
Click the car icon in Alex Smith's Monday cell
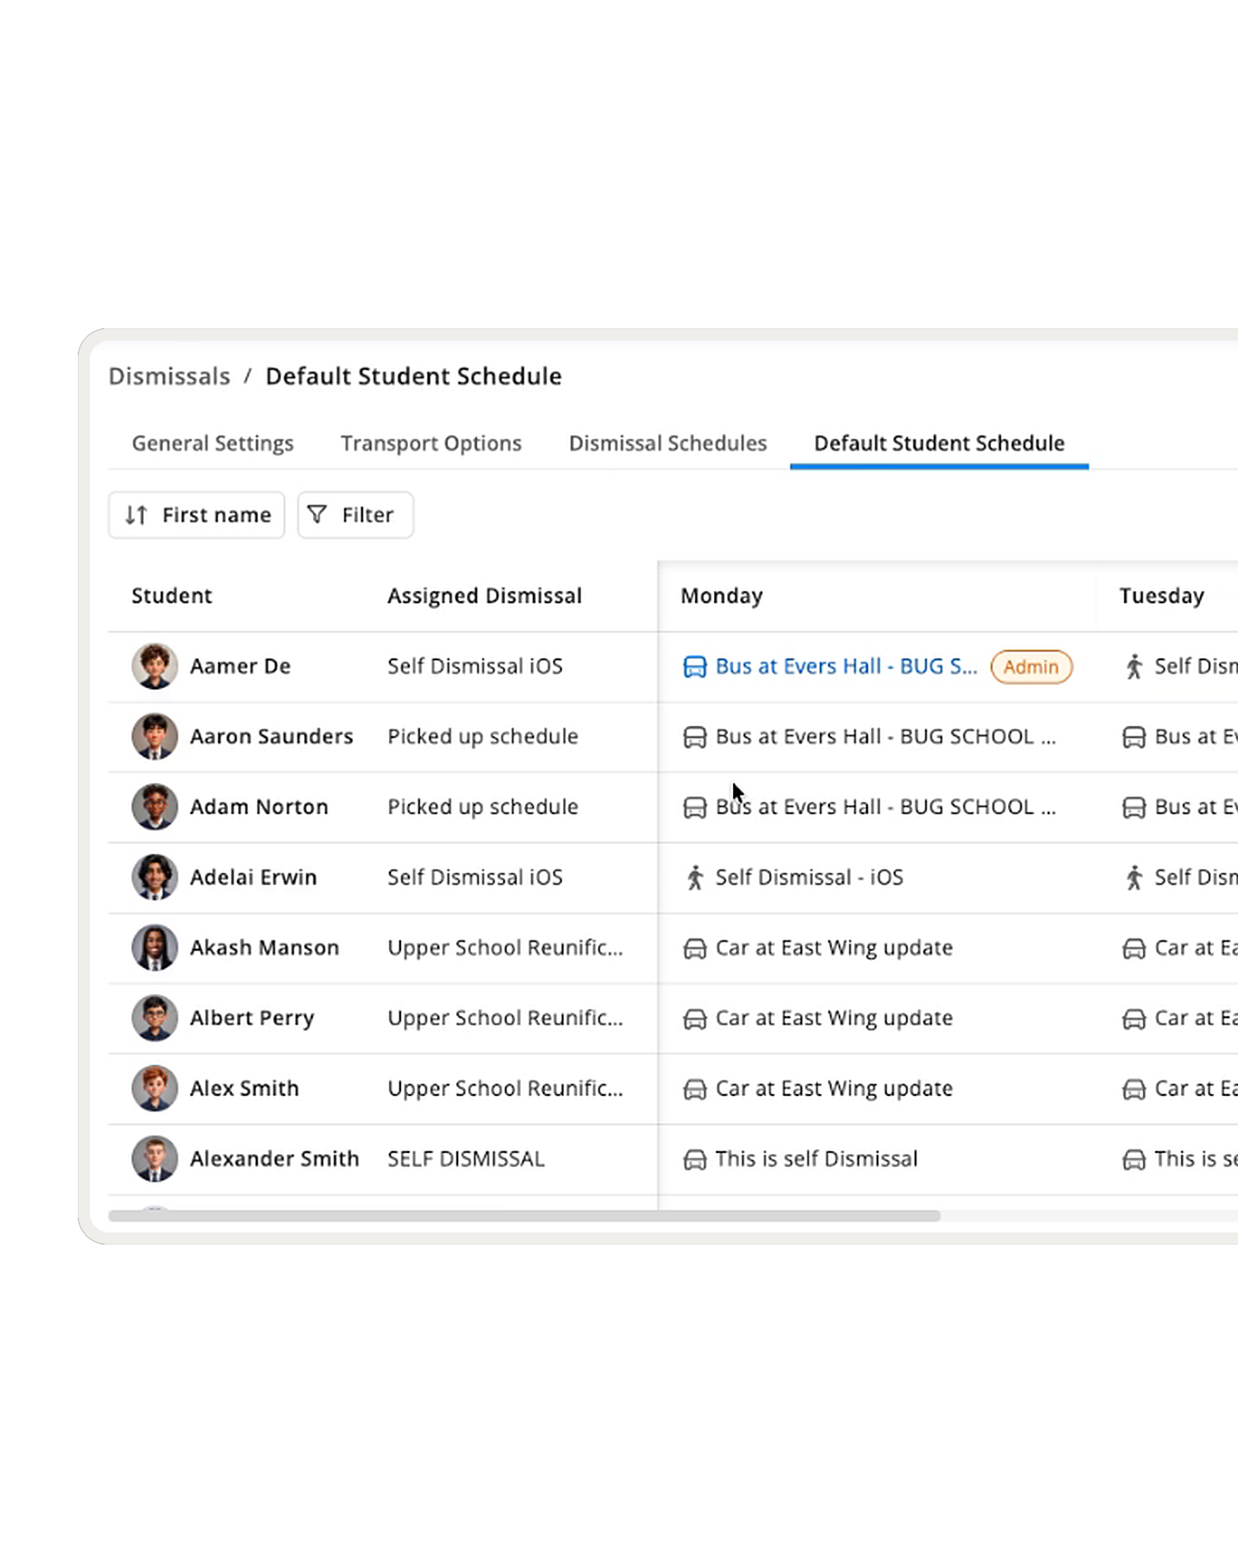pos(695,1089)
